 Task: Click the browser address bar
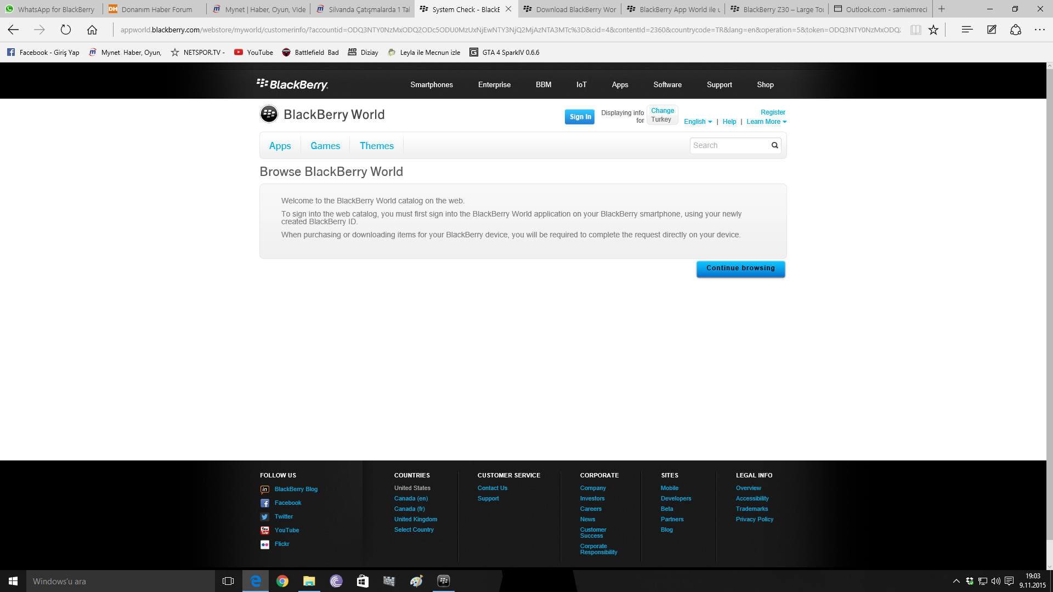click(x=510, y=30)
